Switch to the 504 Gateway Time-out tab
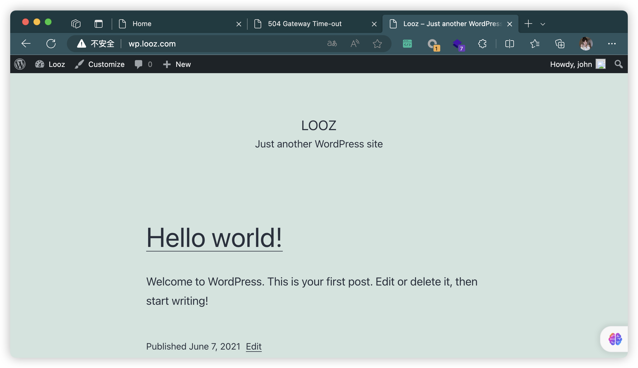 pos(315,24)
